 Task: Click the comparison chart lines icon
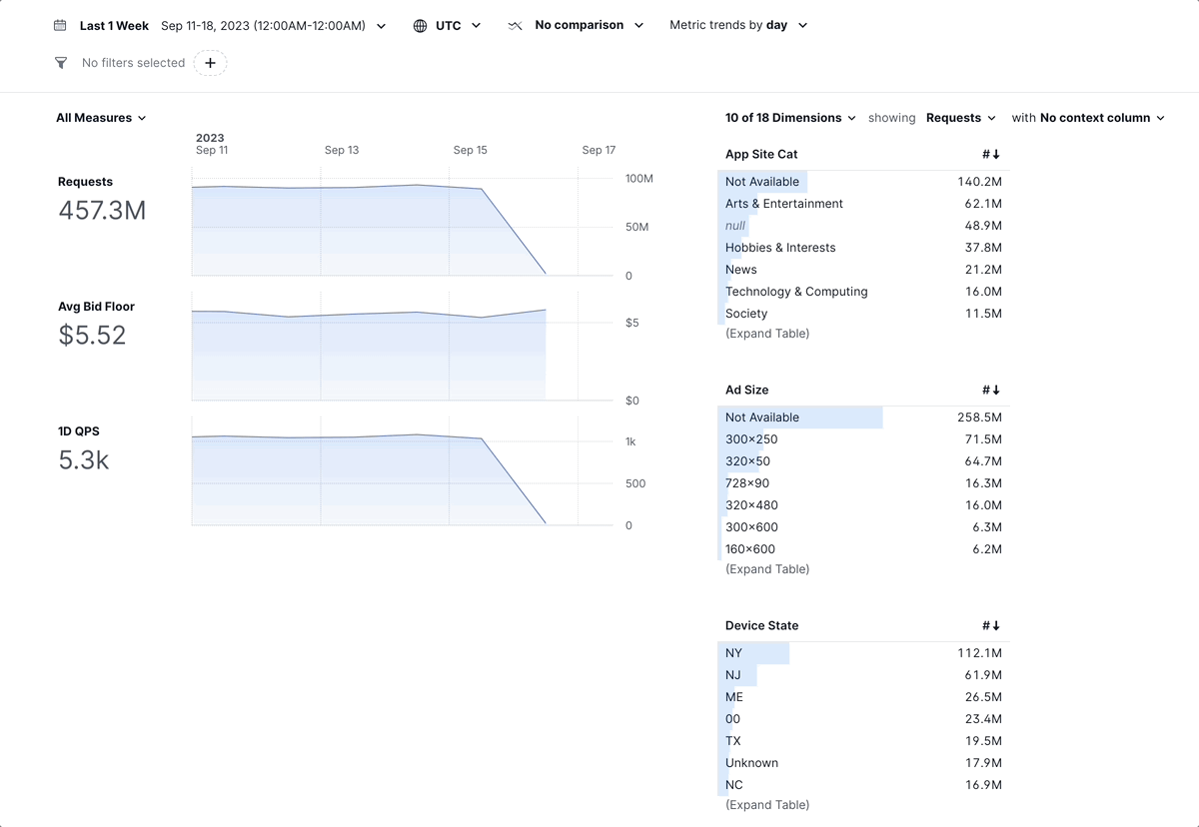tap(516, 24)
